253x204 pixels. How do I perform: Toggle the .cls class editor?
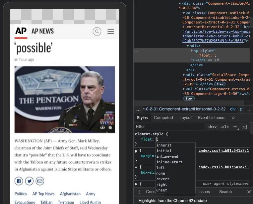tap(224, 127)
